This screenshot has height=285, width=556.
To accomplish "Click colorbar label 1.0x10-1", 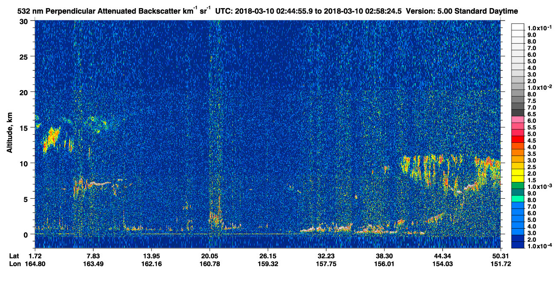I will coord(539,28).
